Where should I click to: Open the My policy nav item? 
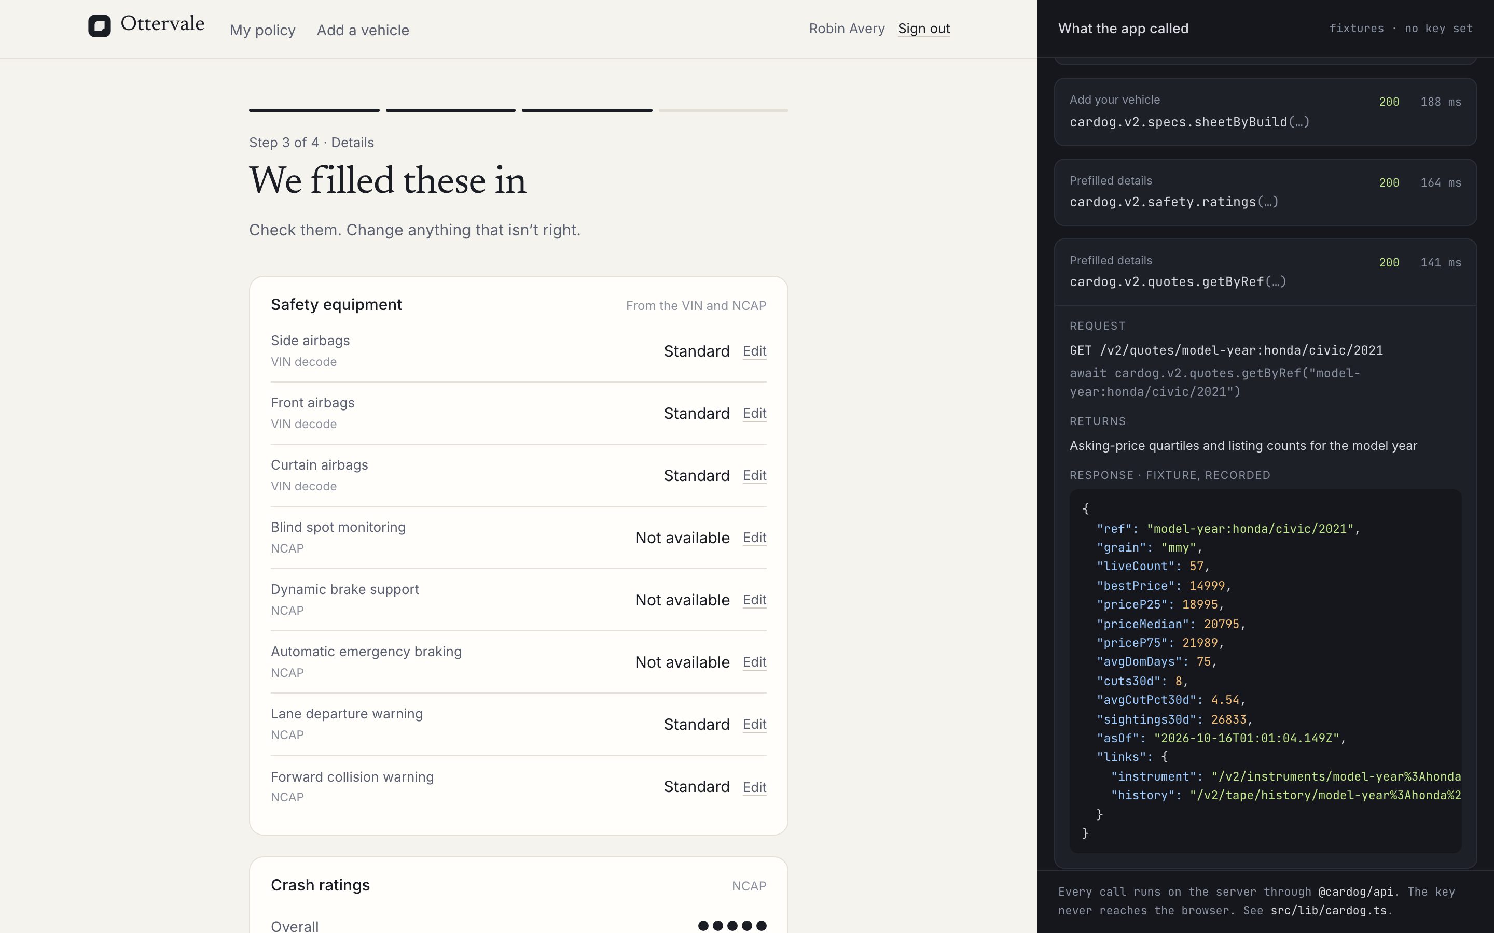262,30
